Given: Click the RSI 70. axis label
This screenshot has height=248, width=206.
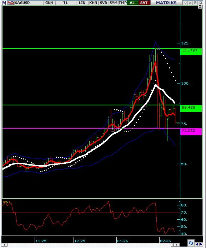Looking at the screenshot, I should pyautogui.click(x=184, y=213).
